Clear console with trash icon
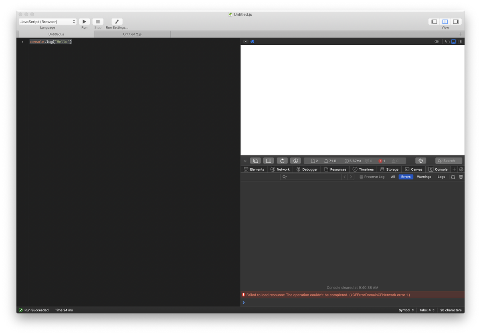Image resolution: width=481 pixels, height=335 pixels. (461, 177)
